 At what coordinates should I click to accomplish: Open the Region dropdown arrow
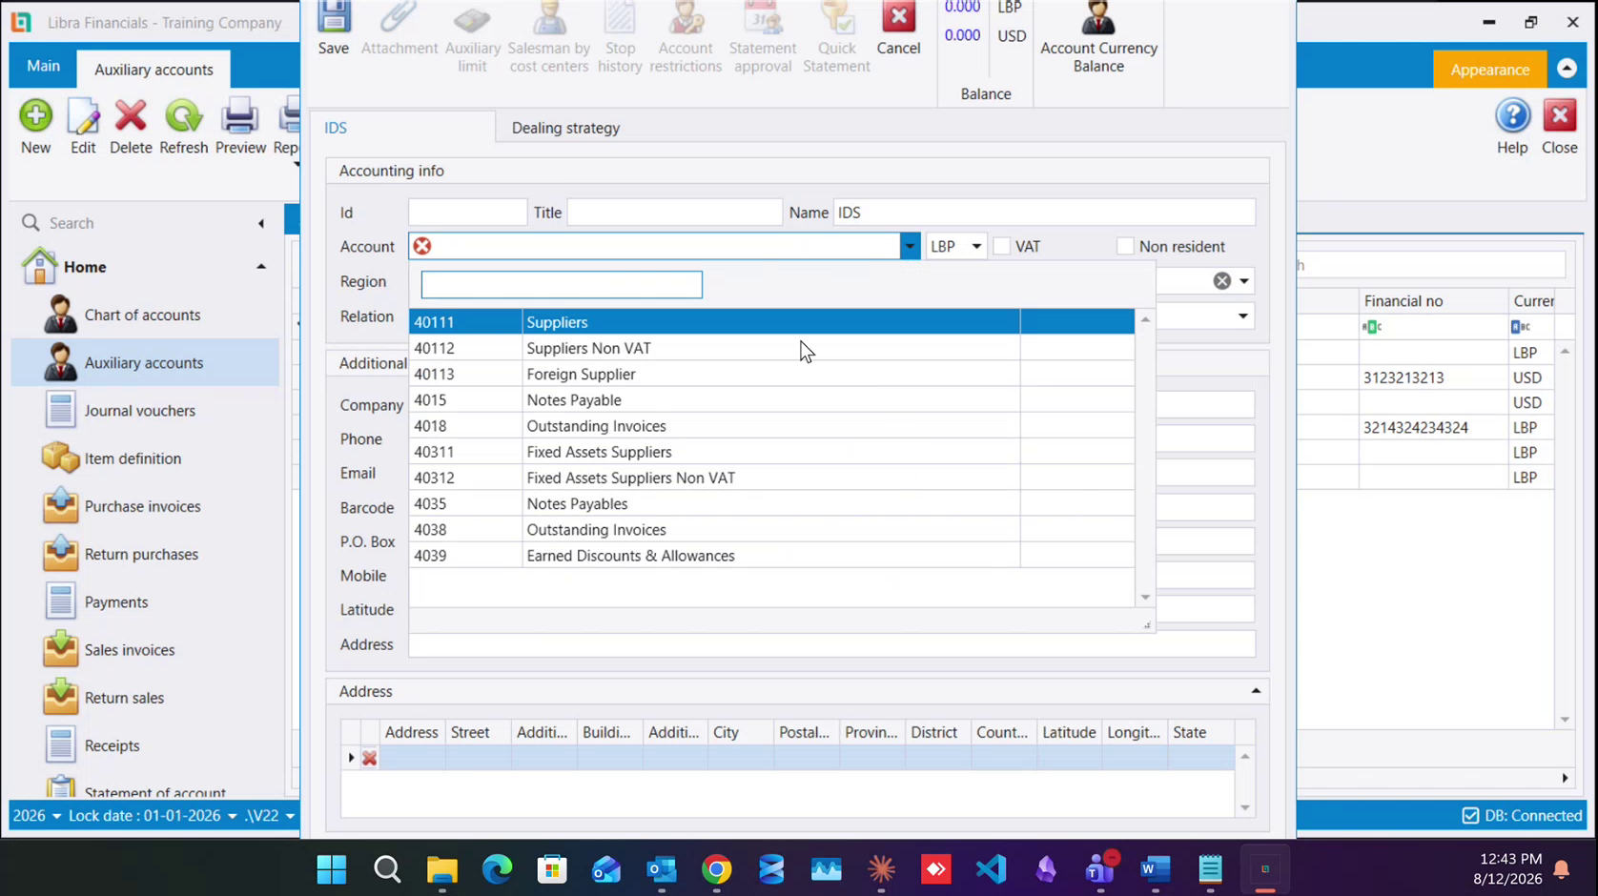pos(1243,281)
